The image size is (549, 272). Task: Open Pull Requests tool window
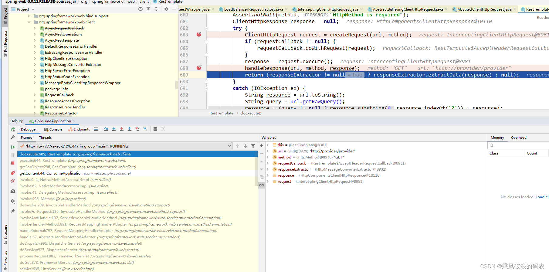click(5, 43)
